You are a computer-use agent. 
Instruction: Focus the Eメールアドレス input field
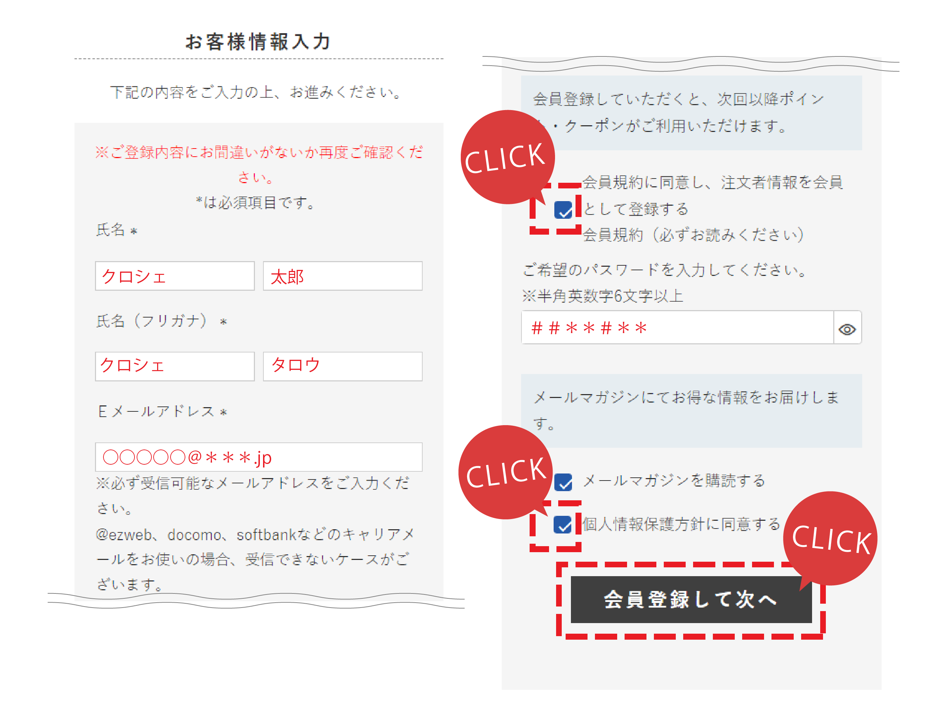point(258,457)
